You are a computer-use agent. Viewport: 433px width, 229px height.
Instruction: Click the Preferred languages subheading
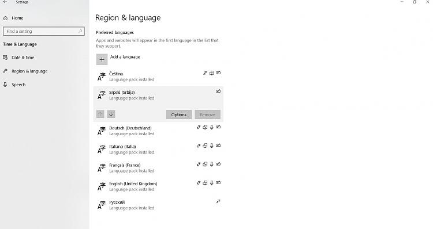click(115, 32)
